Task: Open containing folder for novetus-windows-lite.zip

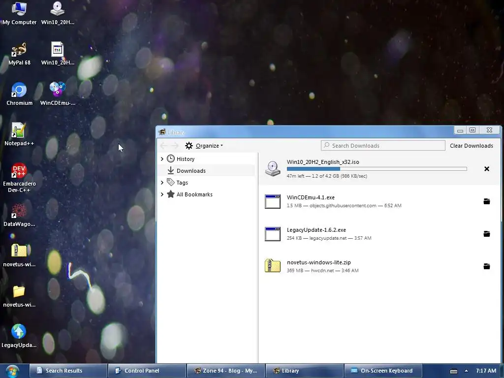Action: [x=487, y=266]
